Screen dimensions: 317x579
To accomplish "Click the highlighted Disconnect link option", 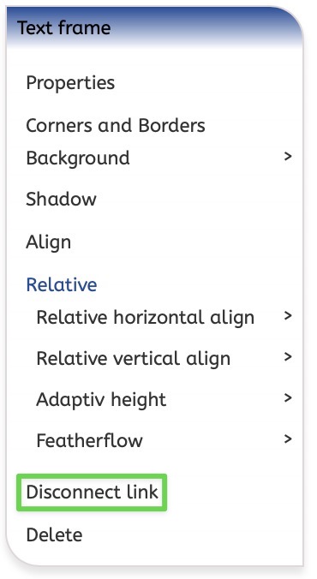I will (x=92, y=492).
